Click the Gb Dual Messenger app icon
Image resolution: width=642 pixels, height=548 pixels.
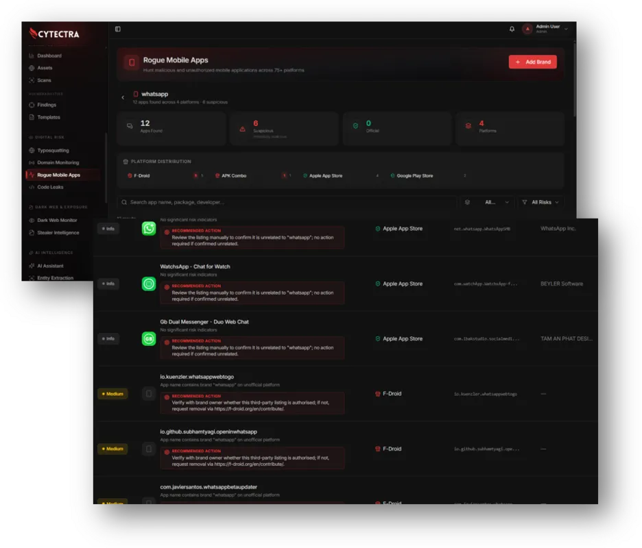click(149, 338)
